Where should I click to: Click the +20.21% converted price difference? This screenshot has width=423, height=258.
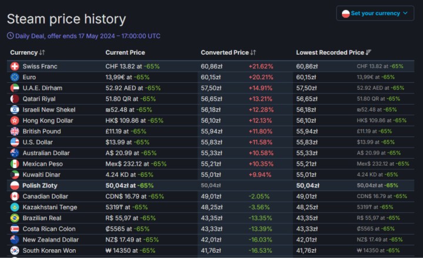(x=261, y=77)
